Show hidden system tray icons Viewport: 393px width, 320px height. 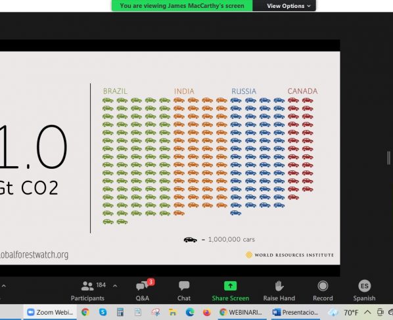[367, 312]
